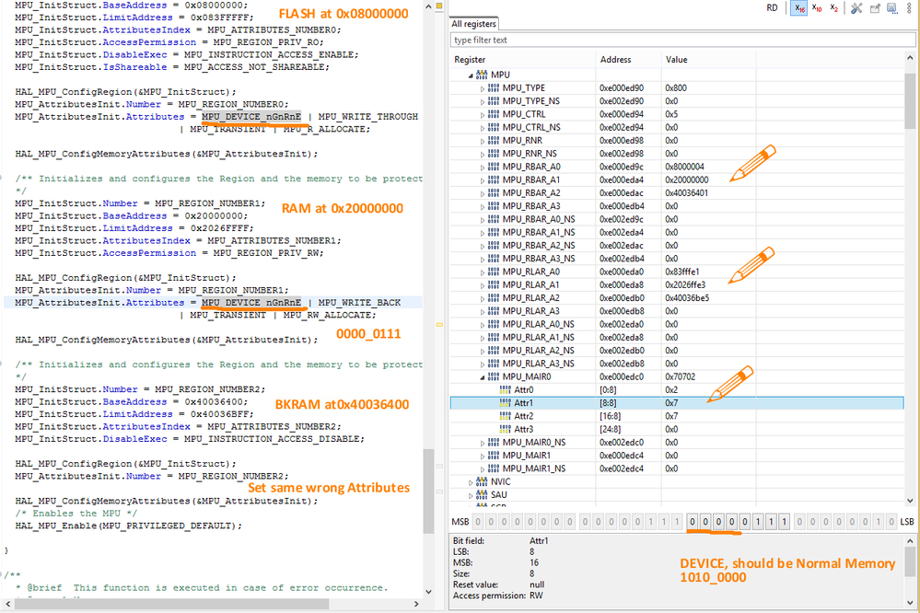The width and height of the screenshot is (920, 613).
Task: Collapse the MPU_MAIR0 register
Action: [483, 377]
